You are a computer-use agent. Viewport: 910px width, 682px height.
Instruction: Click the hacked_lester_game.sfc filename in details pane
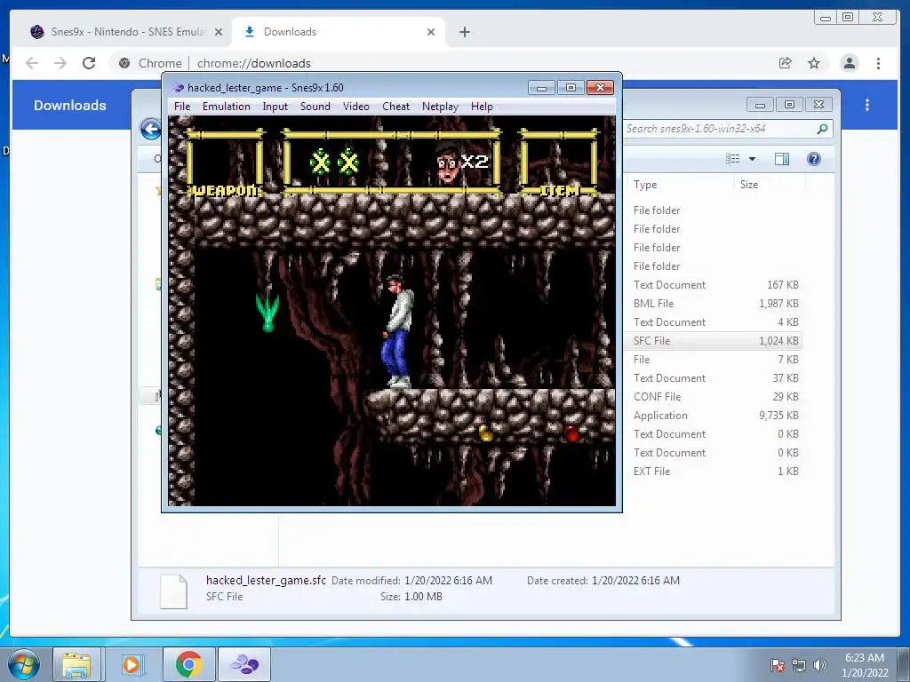pyautogui.click(x=266, y=580)
